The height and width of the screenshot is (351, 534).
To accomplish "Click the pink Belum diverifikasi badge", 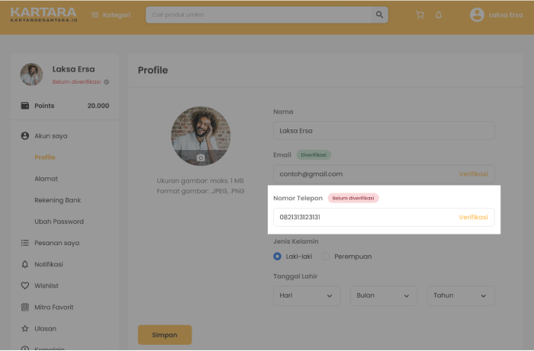I will pyautogui.click(x=353, y=198).
